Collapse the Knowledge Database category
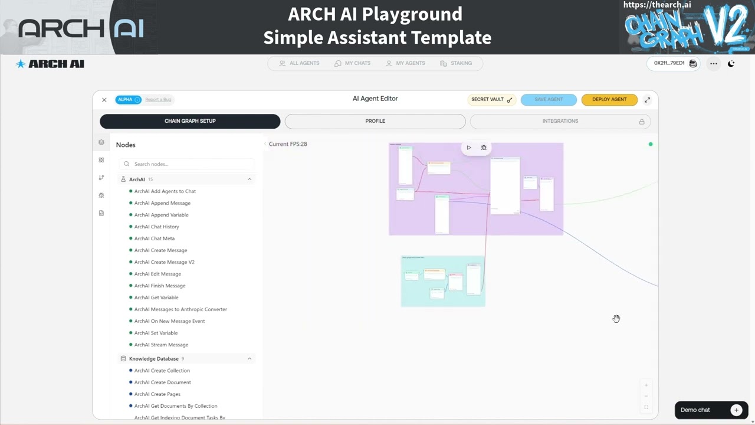Screen dimensions: 755x425 click(250, 359)
